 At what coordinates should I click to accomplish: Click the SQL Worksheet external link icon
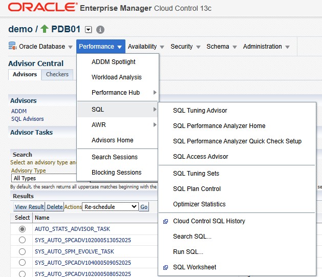[x=165, y=267]
